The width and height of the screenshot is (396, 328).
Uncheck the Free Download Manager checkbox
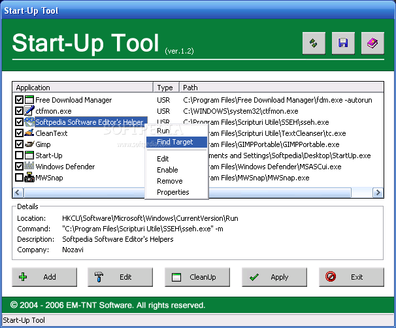pyautogui.click(x=19, y=100)
